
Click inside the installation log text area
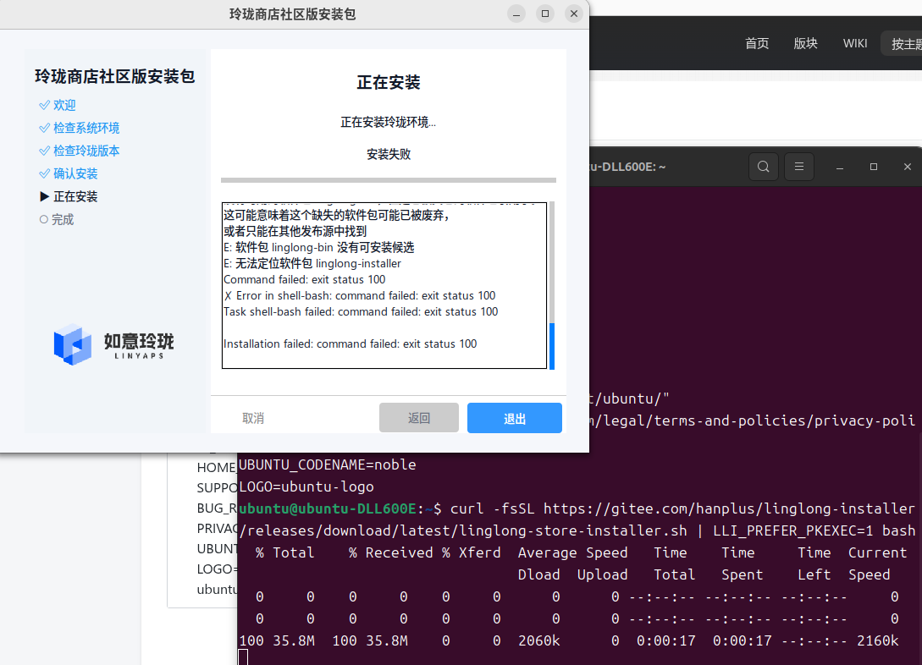pos(384,285)
